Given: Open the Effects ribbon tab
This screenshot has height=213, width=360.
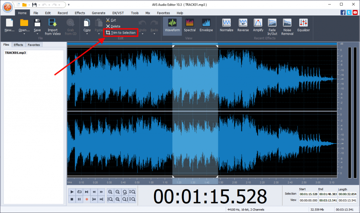Looking at the screenshot, I should pos(80,13).
